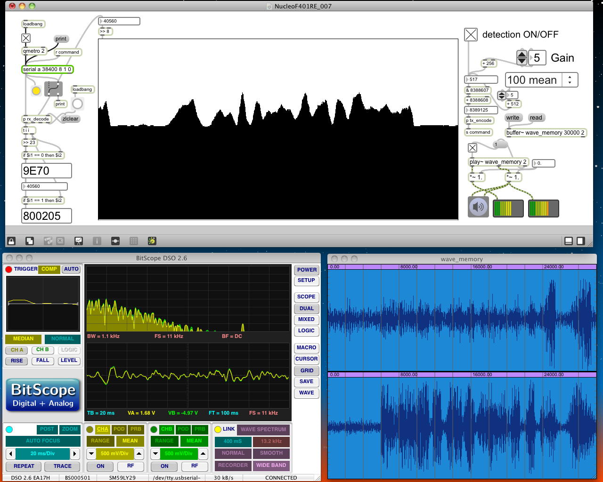The height and width of the screenshot is (482, 603).
Task: Toggle the detection ON/OFF checkbox
Action: click(x=471, y=34)
